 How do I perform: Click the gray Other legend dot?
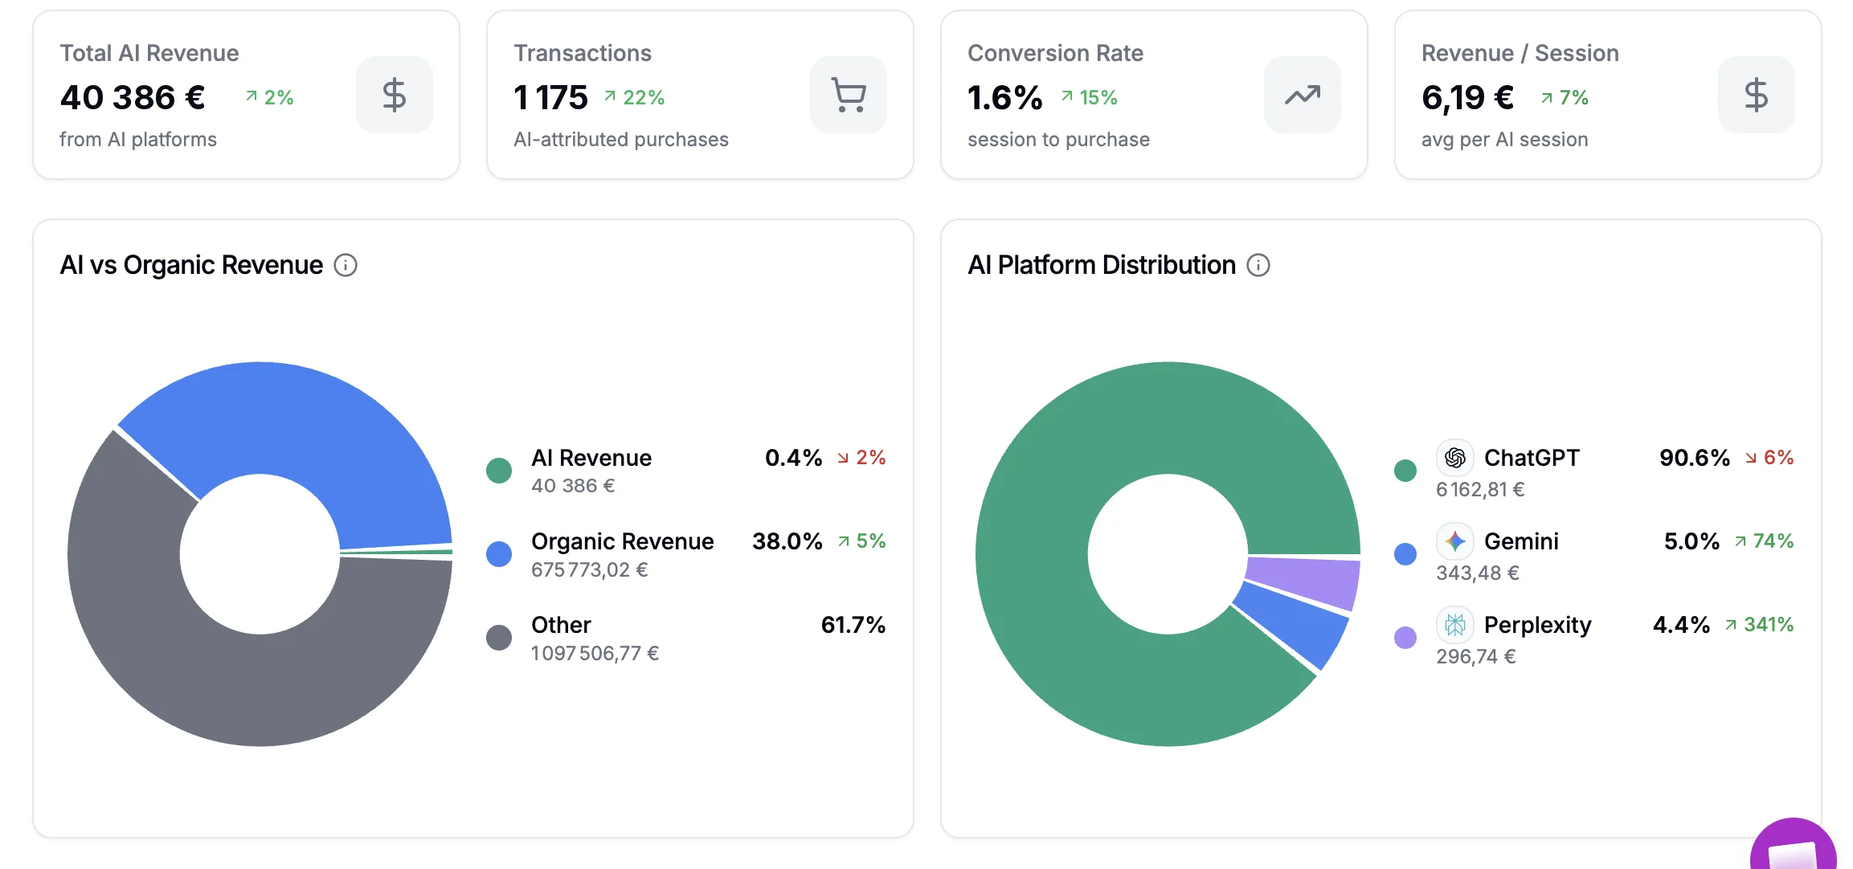click(499, 638)
